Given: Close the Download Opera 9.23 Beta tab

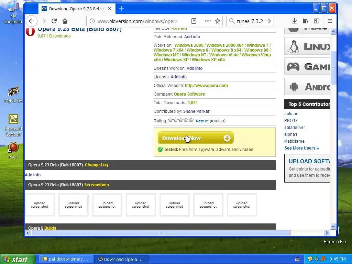Looking at the screenshot, I should pyautogui.click(x=110, y=9).
